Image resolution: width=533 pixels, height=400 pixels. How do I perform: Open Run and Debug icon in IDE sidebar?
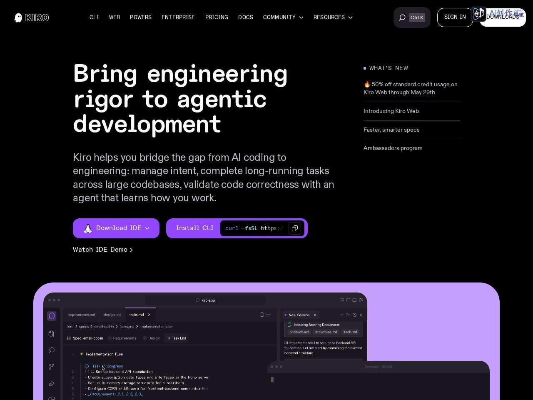point(52,383)
